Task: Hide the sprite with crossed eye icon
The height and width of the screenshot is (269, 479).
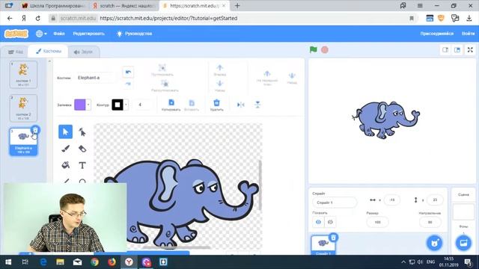Action: point(330,222)
